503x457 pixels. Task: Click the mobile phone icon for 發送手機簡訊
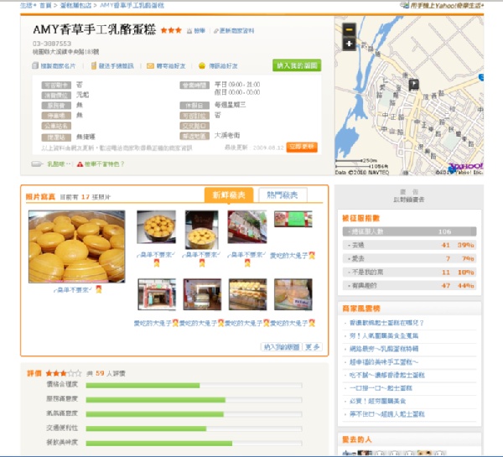point(94,65)
